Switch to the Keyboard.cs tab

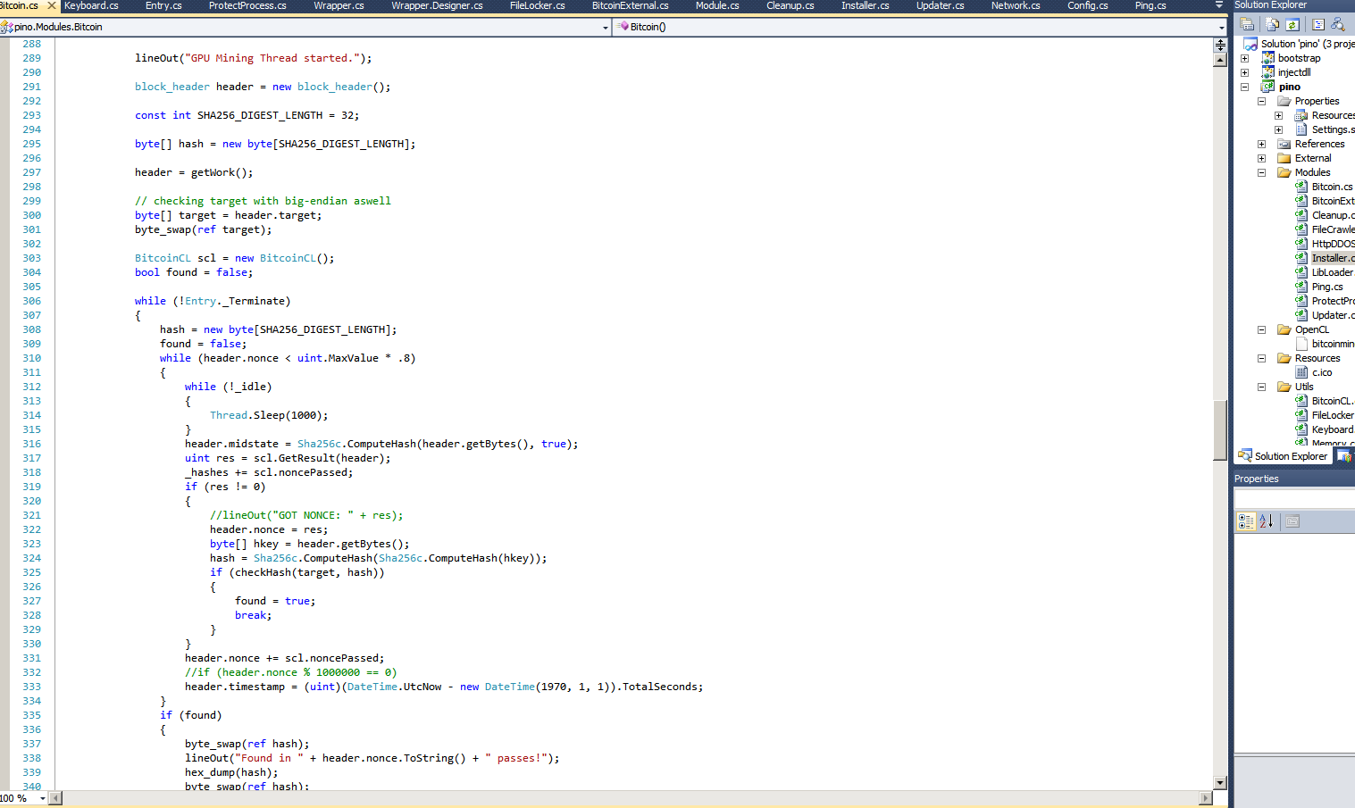click(x=91, y=5)
